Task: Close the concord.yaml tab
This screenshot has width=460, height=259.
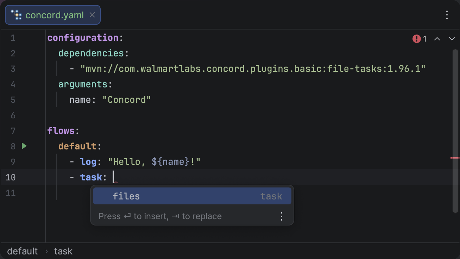Action: coord(92,15)
